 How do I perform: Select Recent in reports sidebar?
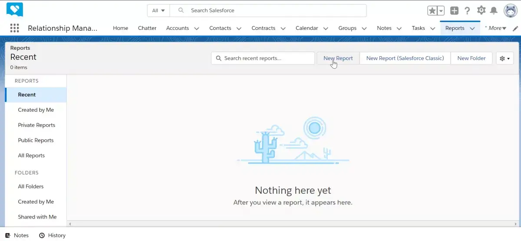click(x=36, y=95)
